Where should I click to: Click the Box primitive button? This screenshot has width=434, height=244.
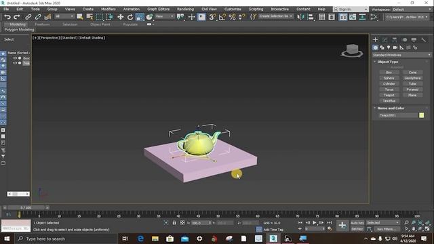389,73
